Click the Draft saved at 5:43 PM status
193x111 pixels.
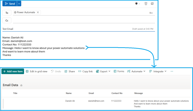pyautogui.click(x=143, y=29)
